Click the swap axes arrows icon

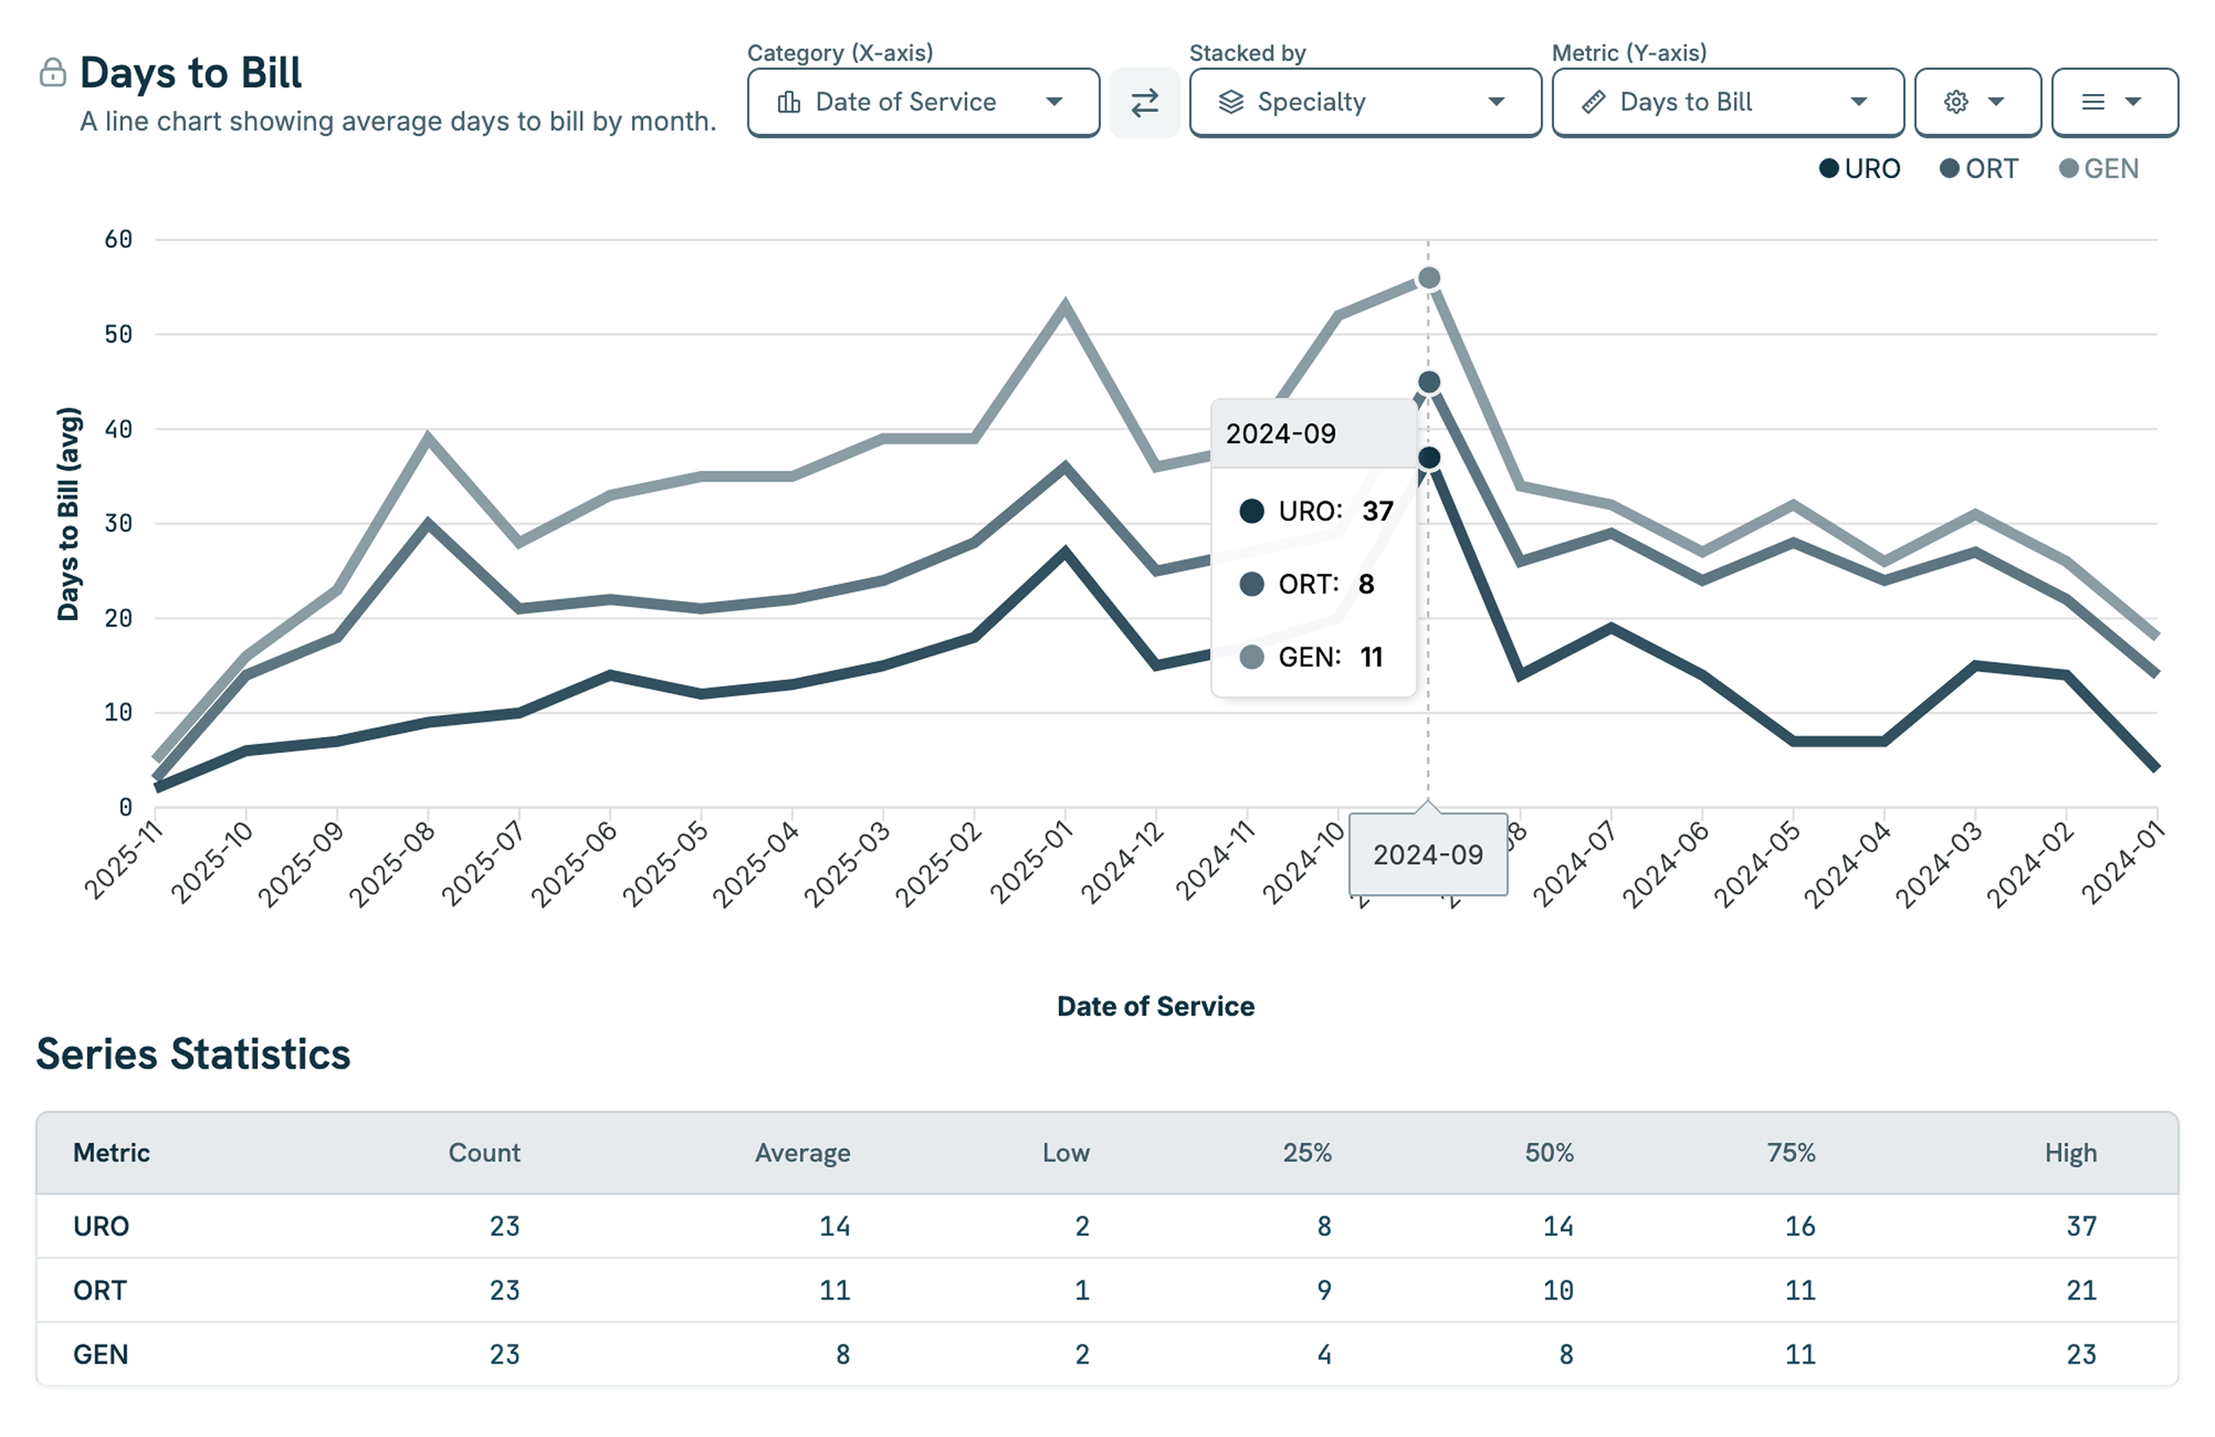click(1144, 103)
